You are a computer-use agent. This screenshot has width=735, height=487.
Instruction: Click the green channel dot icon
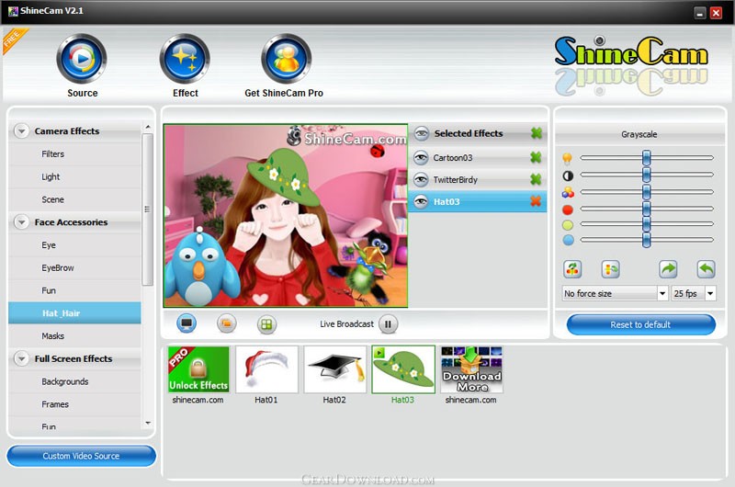(568, 225)
